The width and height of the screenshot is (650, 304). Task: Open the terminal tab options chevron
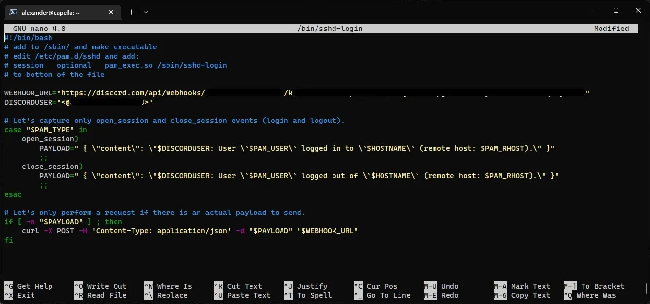pyautogui.click(x=145, y=12)
